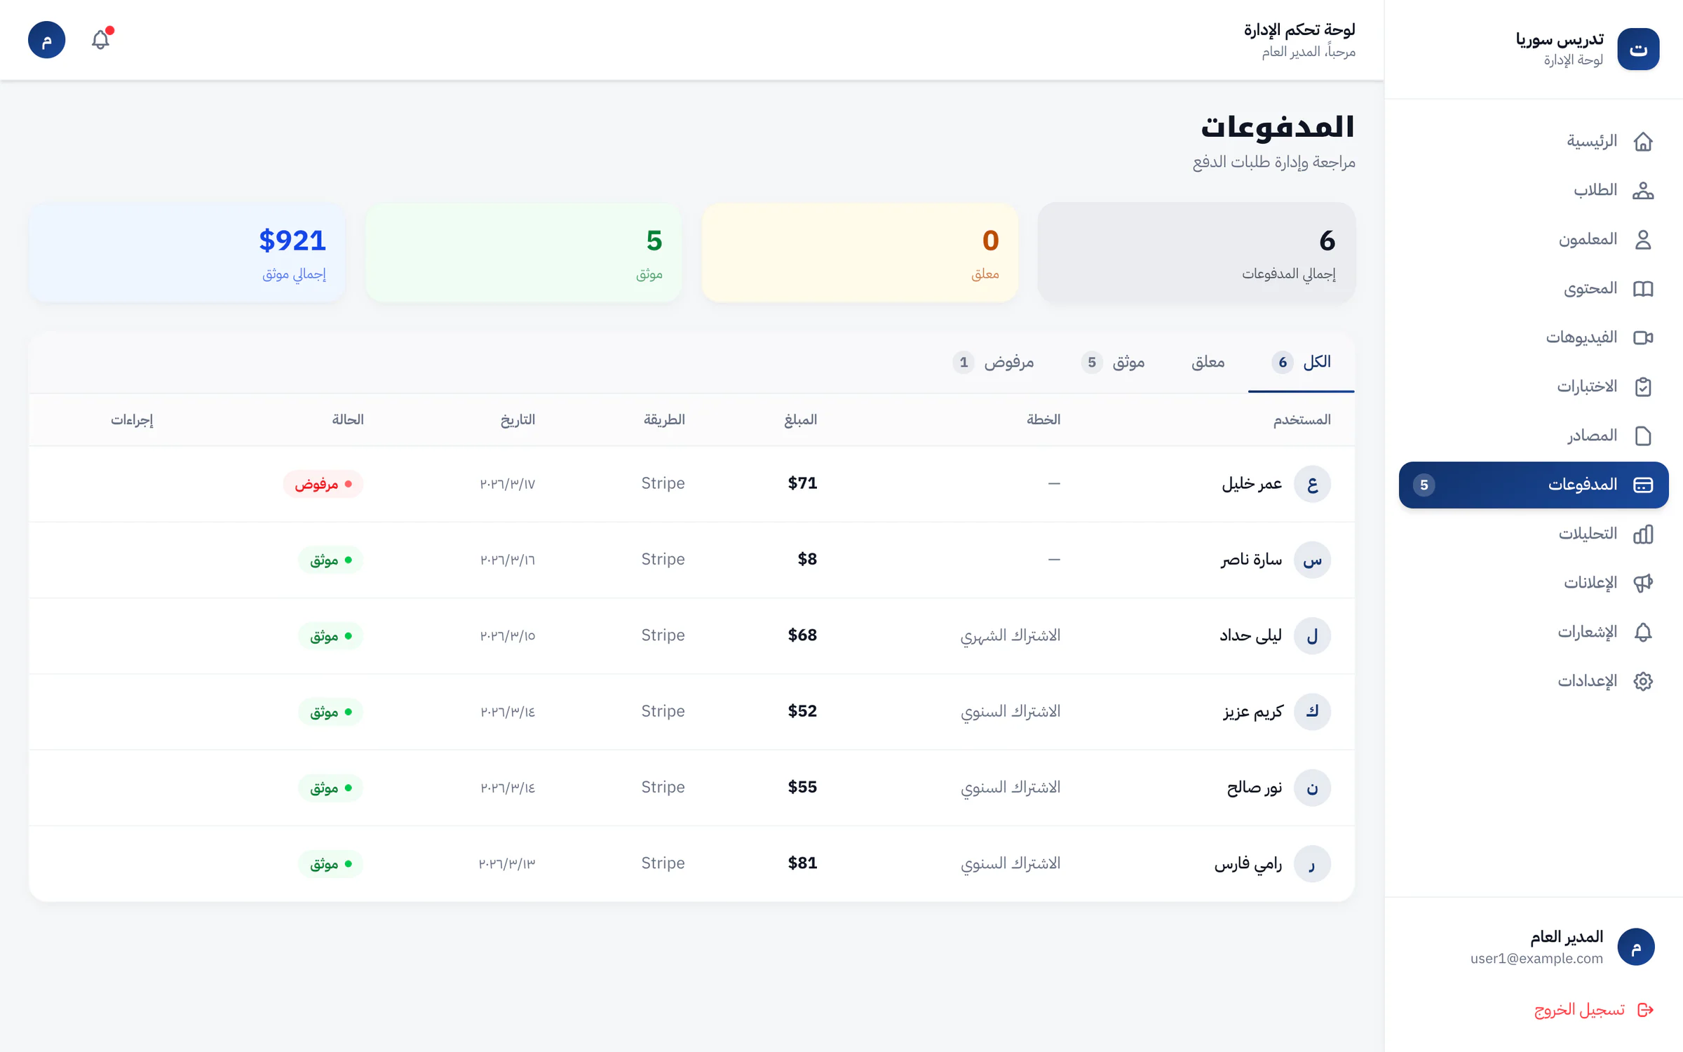This screenshot has height=1052, width=1683.
Task: Click the التاريخ column header
Action: point(518,419)
